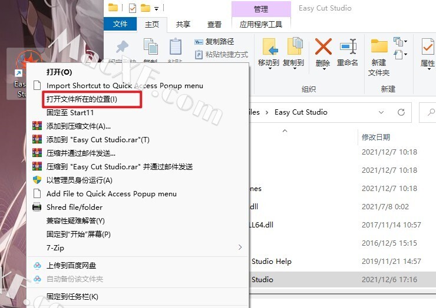436x308 pixels.
Task: Choose 打开文件所在的位置(I)
Action: [138, 99]
